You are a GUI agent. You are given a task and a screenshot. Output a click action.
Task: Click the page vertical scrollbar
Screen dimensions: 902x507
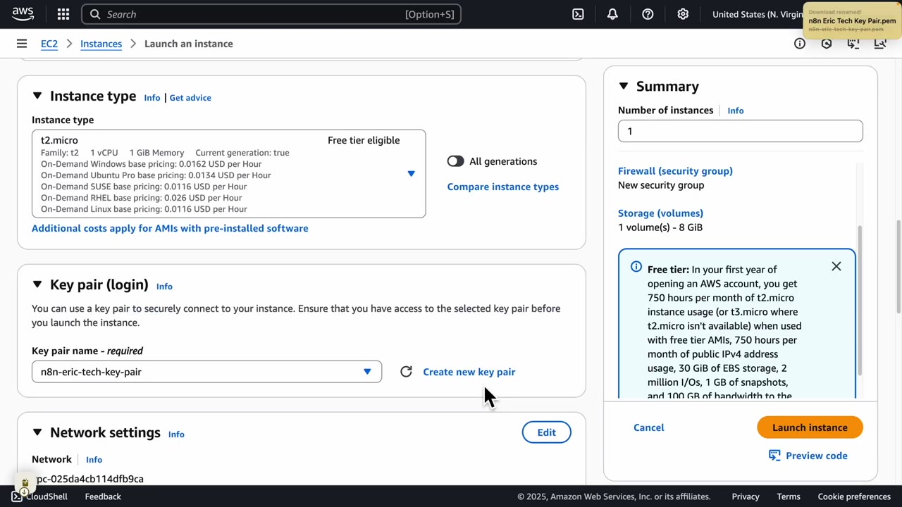[x=898, y=268]
